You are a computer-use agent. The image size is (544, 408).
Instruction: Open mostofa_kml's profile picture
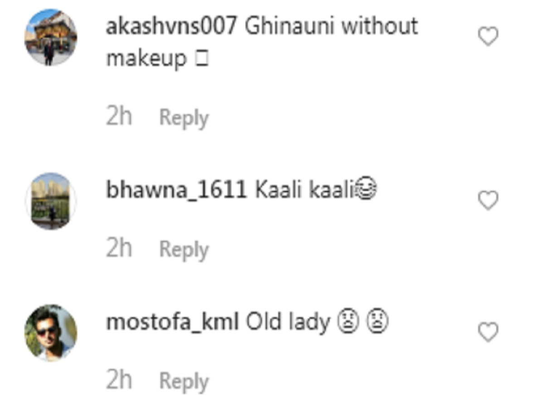point(50,332)
